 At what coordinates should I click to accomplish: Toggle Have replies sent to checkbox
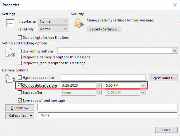(20, 78)
